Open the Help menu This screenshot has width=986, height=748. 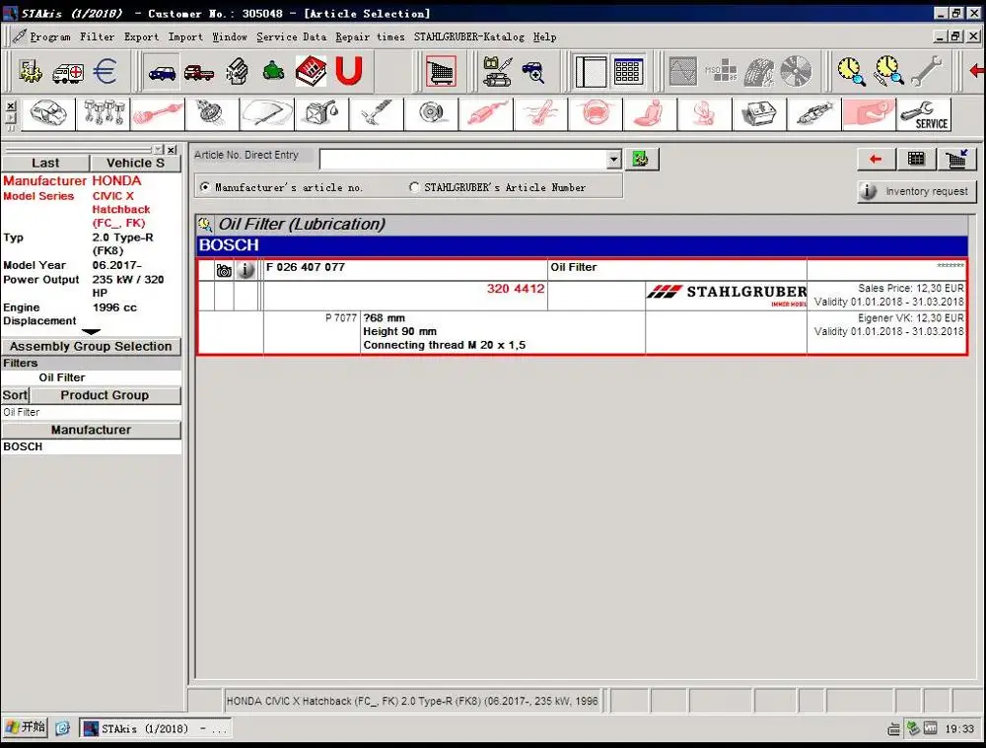tap(544, 37)
